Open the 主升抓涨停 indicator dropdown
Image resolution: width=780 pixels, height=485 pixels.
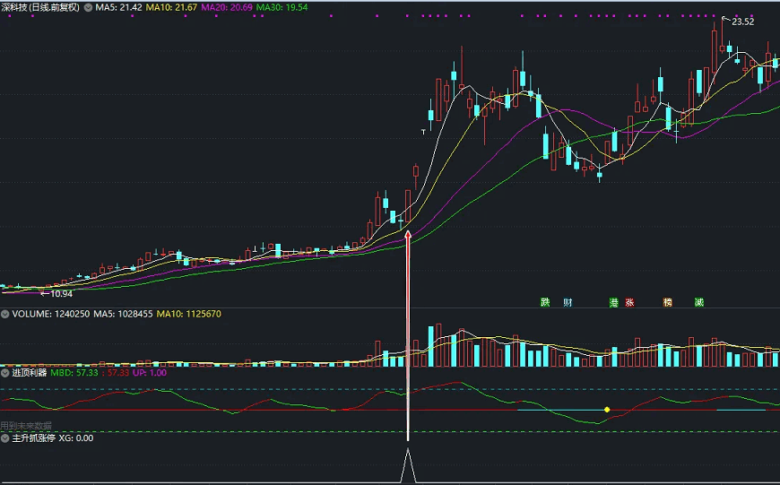[5, 438]
